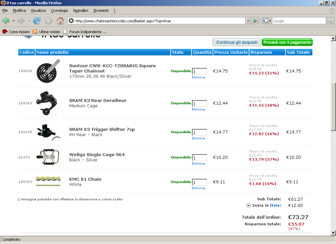The height and width of the screenshot is (244, 336).
Task: Click the quantity field for SRAM Trigger Shifter
Action: (x=199, y=132)
